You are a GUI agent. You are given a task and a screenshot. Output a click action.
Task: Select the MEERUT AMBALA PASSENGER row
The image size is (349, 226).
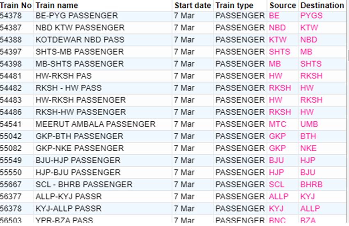[95, 124]
